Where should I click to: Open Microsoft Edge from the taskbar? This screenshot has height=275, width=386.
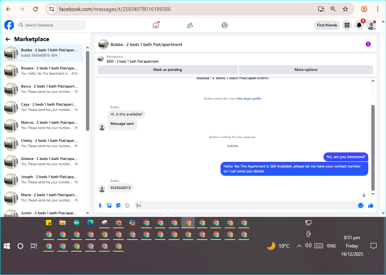click(x=90, y=223)
